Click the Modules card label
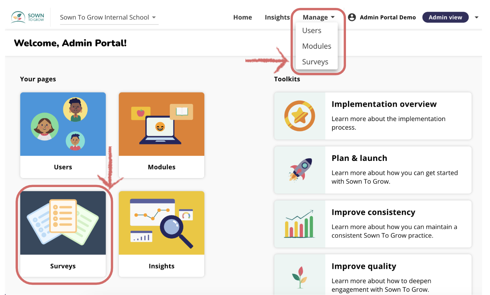The width and height of the screenshot is (490, 295). (162, 167)
